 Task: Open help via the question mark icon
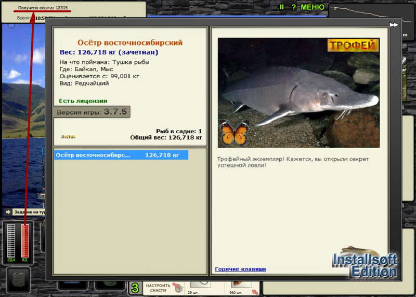[x=294, y=7]
